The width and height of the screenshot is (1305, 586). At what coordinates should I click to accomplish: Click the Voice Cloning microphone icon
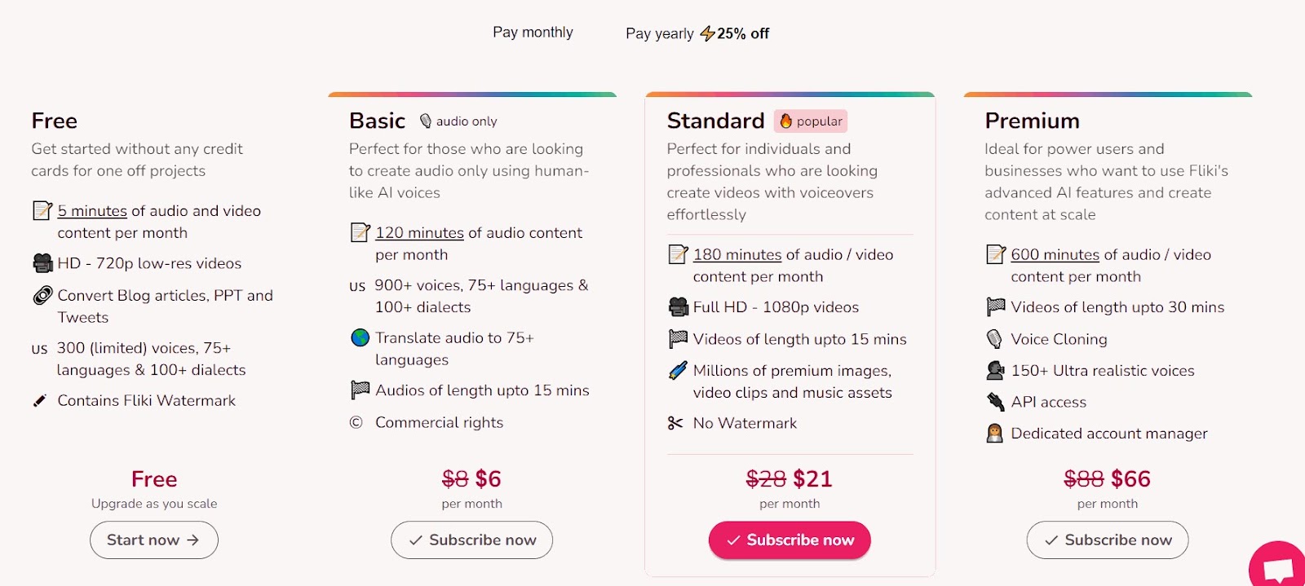tap(994, 339)
